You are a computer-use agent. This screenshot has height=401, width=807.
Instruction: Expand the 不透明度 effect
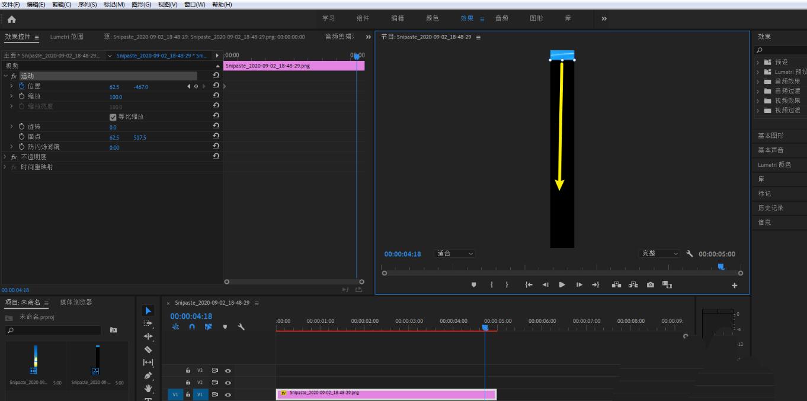(6, 157)
